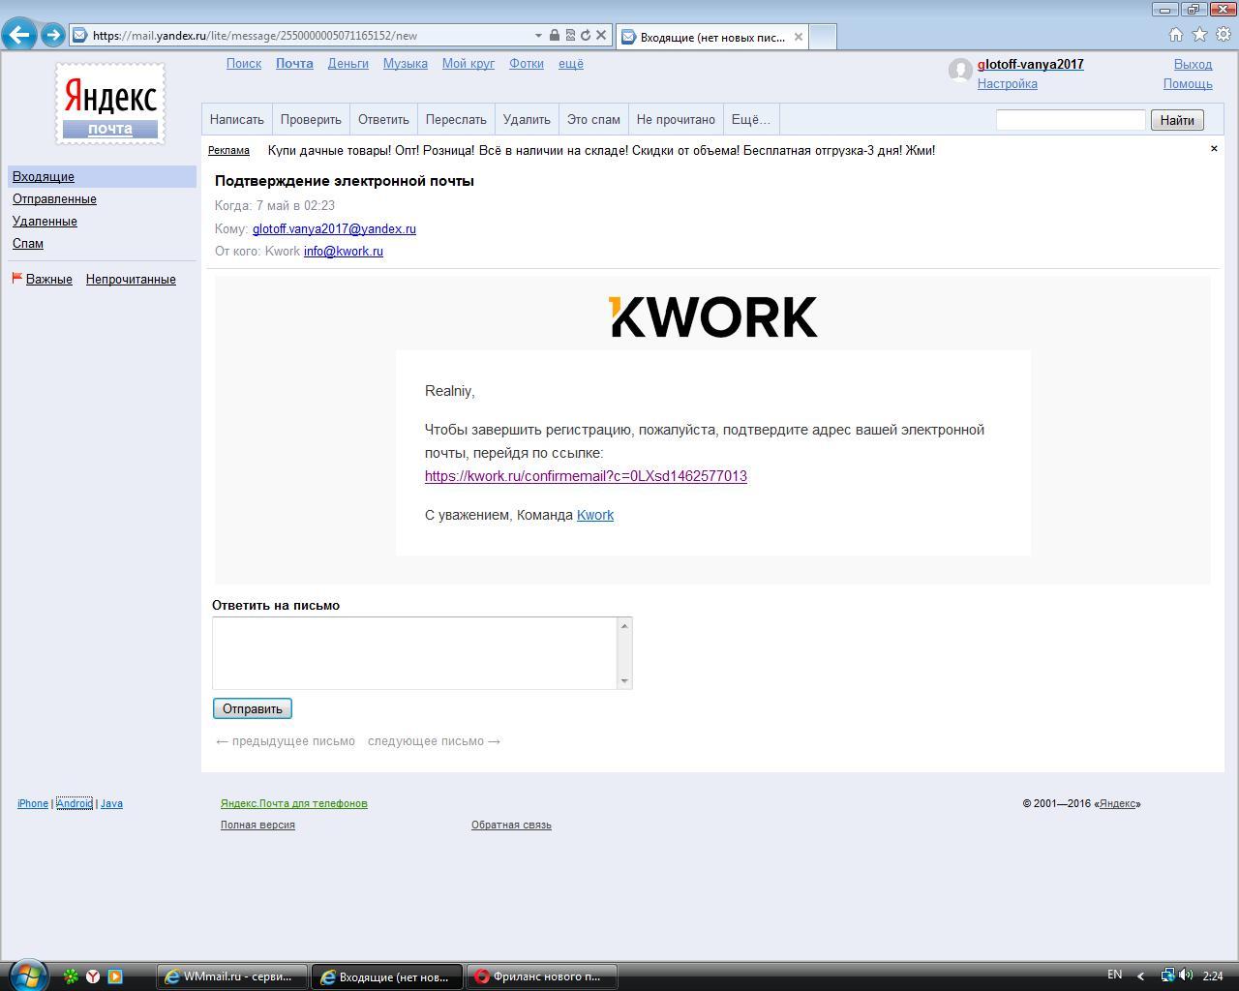The width and height of the screenshot is (1239, 991).
Task: Open the Реклама ad label link
Action: [228, 150]
